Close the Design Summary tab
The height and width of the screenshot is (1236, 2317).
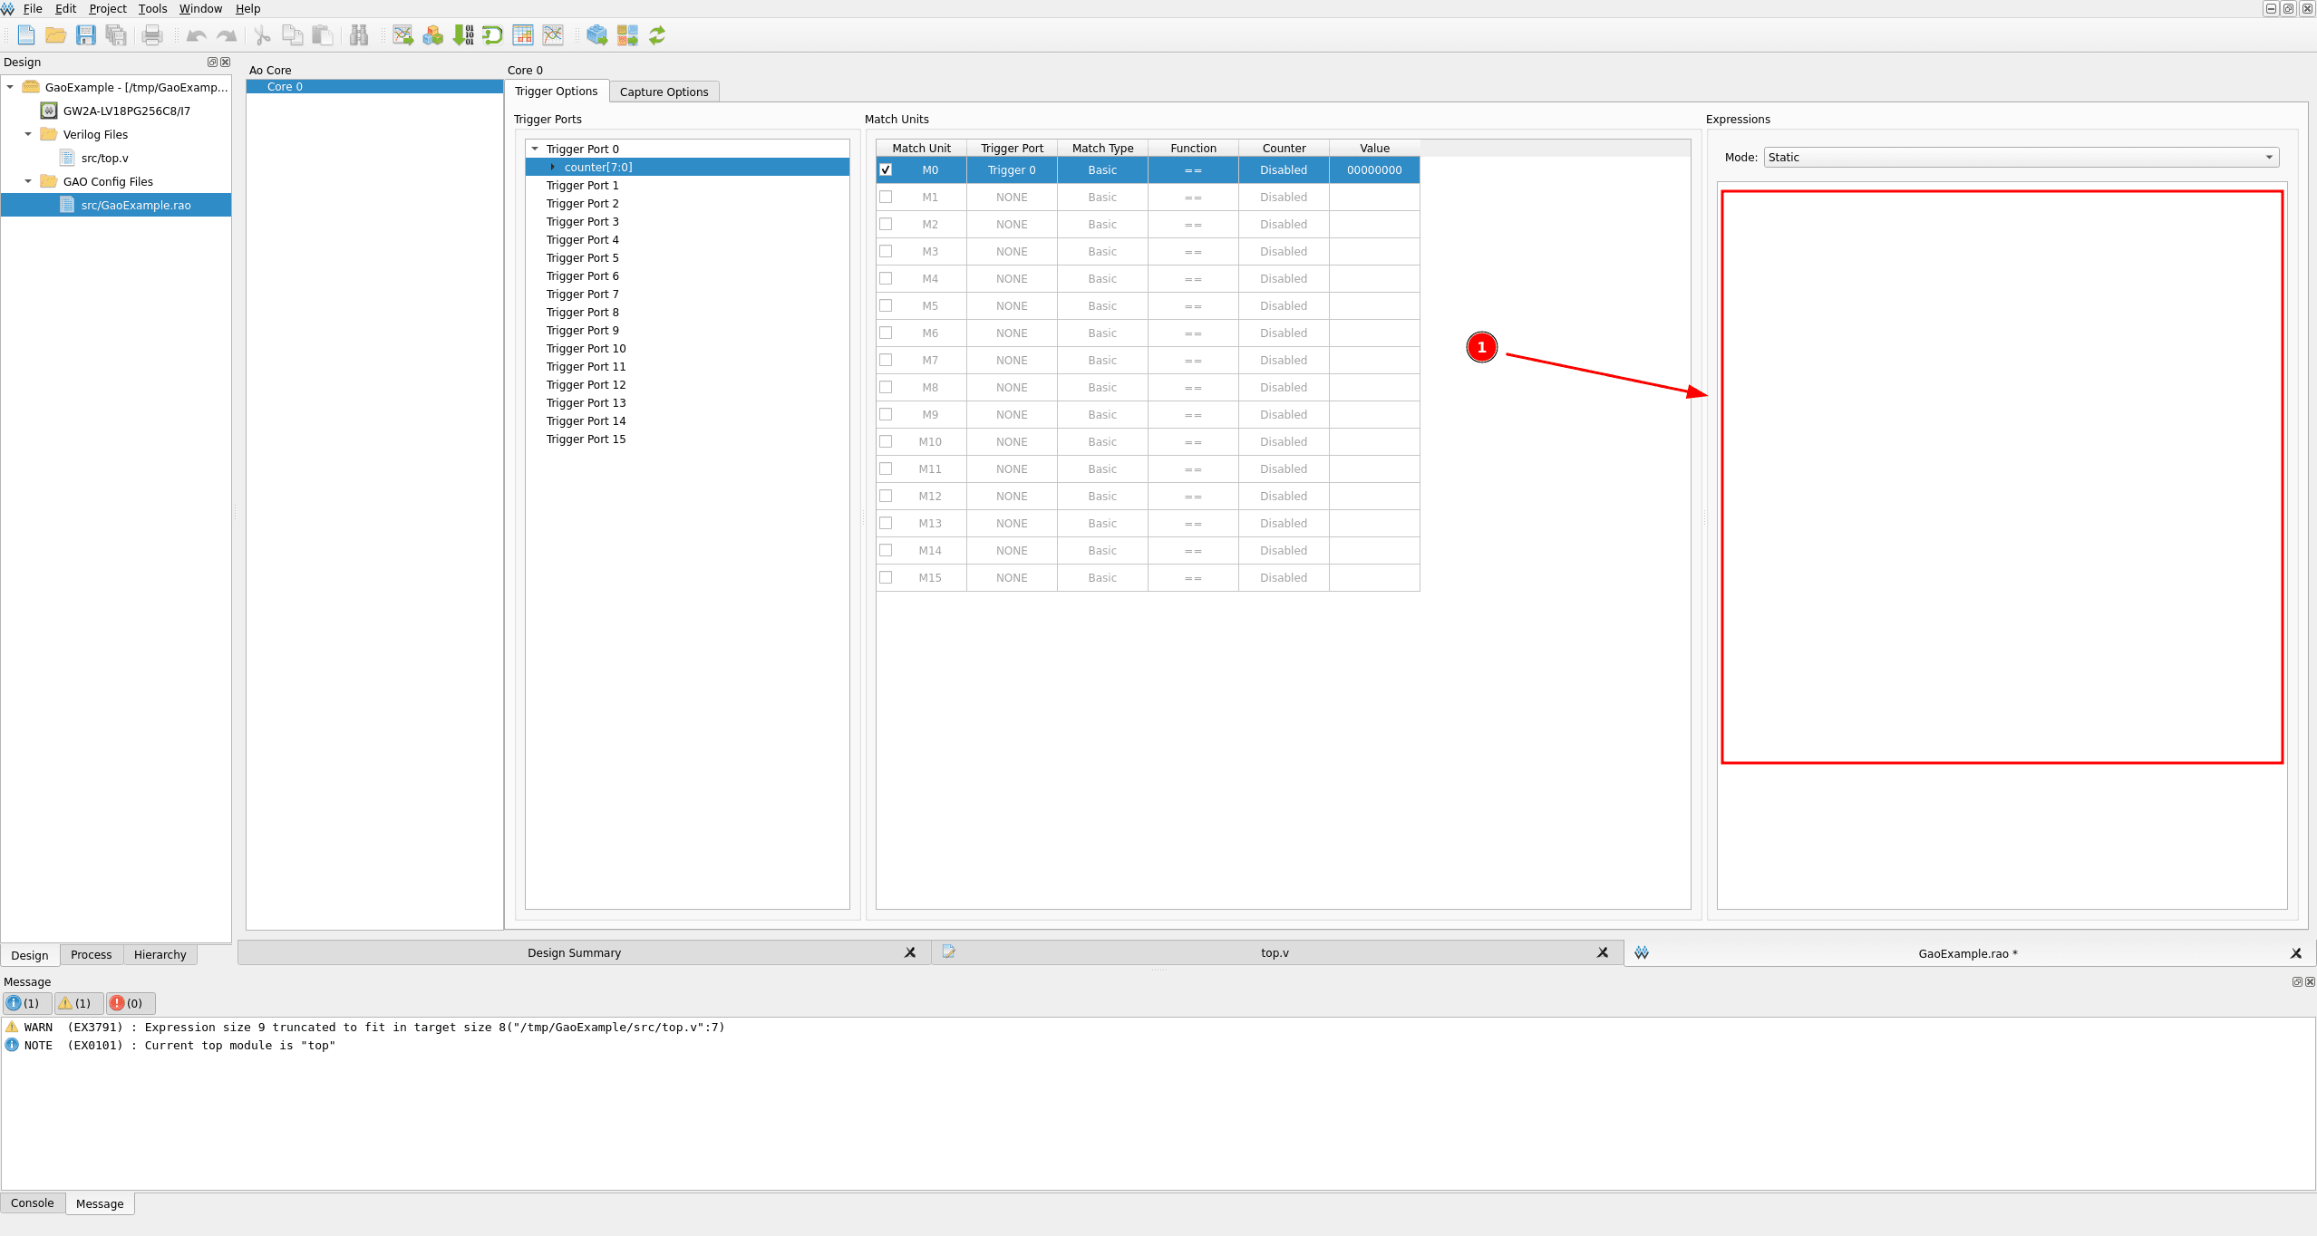(x=910, y=952)
